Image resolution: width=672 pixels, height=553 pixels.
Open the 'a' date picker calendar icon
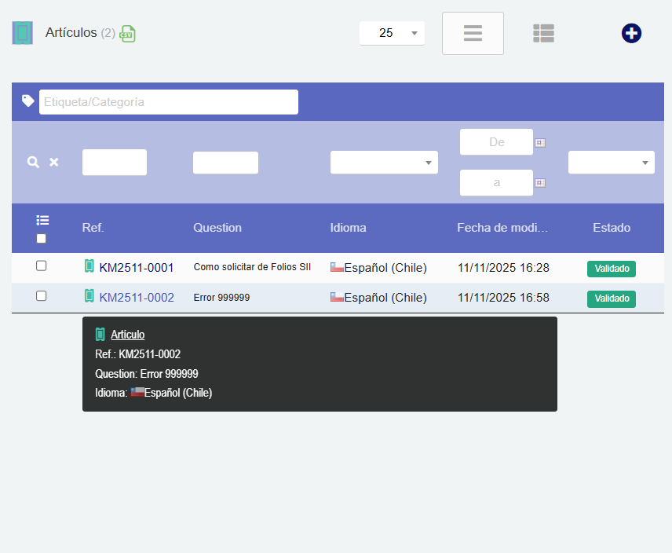(540, 183)
